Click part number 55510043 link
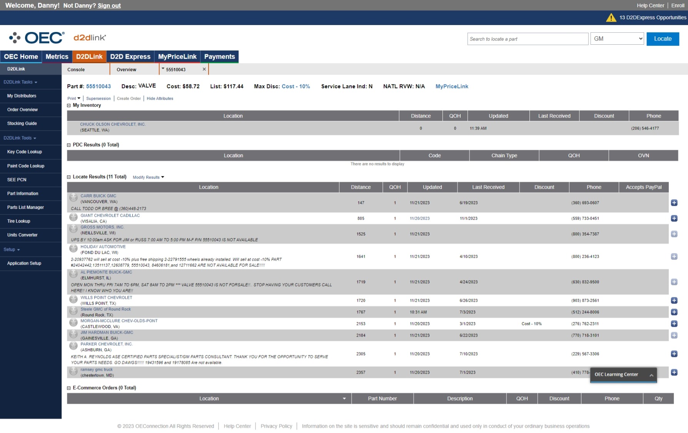Viewport: 688px width, 433px height. click(99, 87)
